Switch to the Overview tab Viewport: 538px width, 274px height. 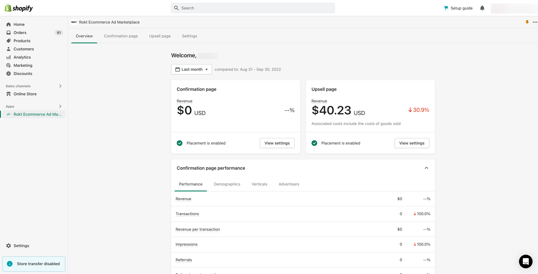click(x=84, y=36)
